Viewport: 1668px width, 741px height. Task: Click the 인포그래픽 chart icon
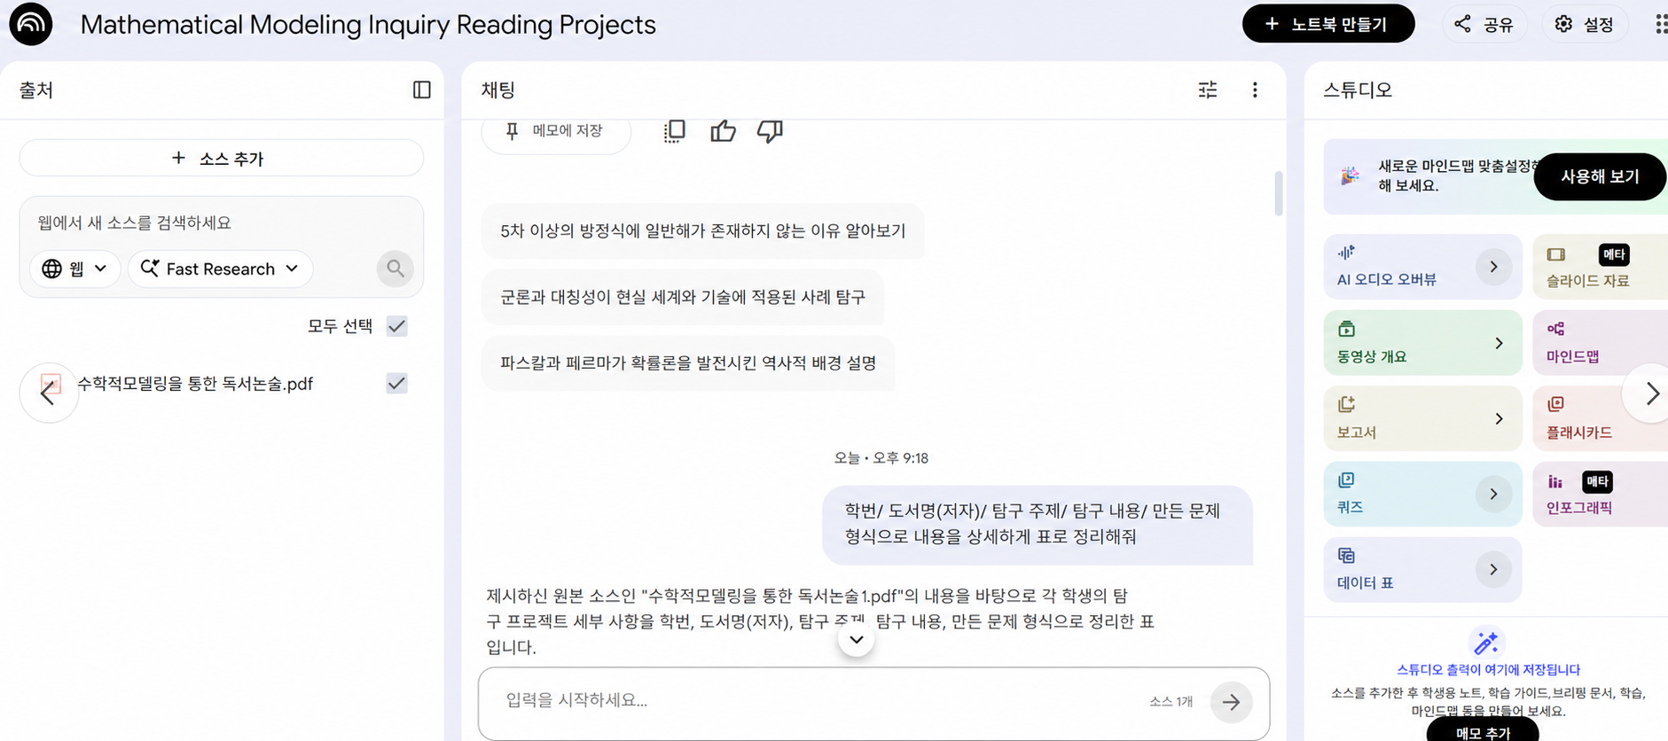pos(1556,481)
